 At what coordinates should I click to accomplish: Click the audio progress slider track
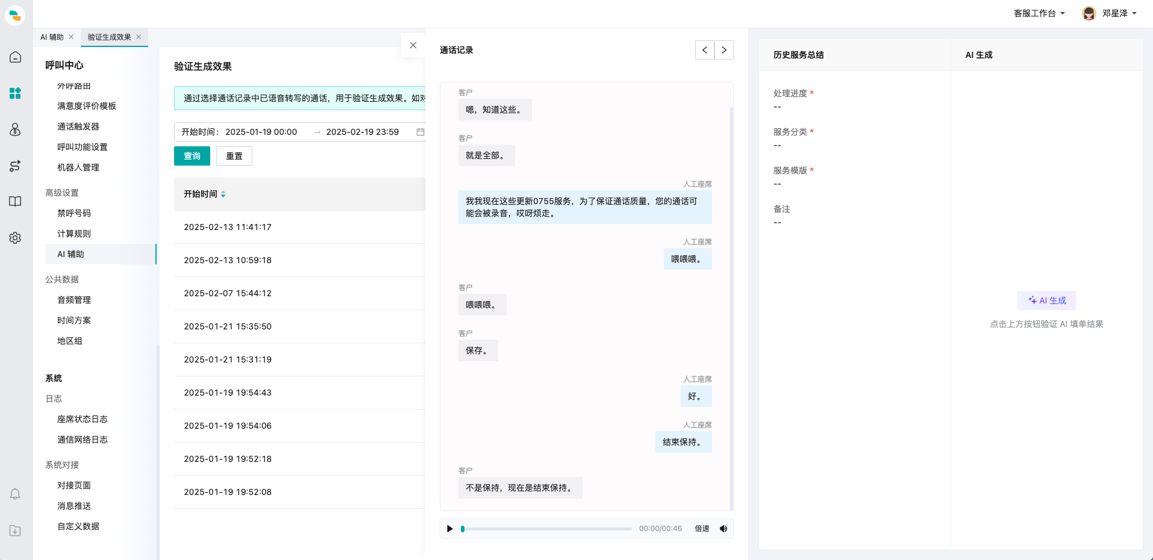pos(547,529)
